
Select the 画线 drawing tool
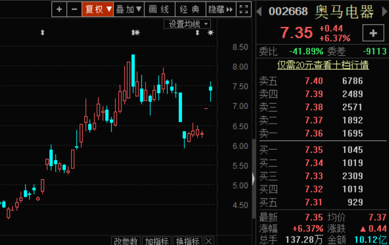(159, 10)
